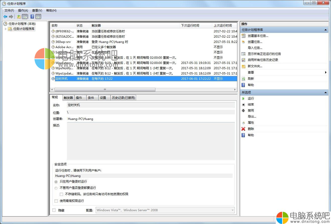
Task: Collapse the 所选项 actions section
Action: click(325, 93)
